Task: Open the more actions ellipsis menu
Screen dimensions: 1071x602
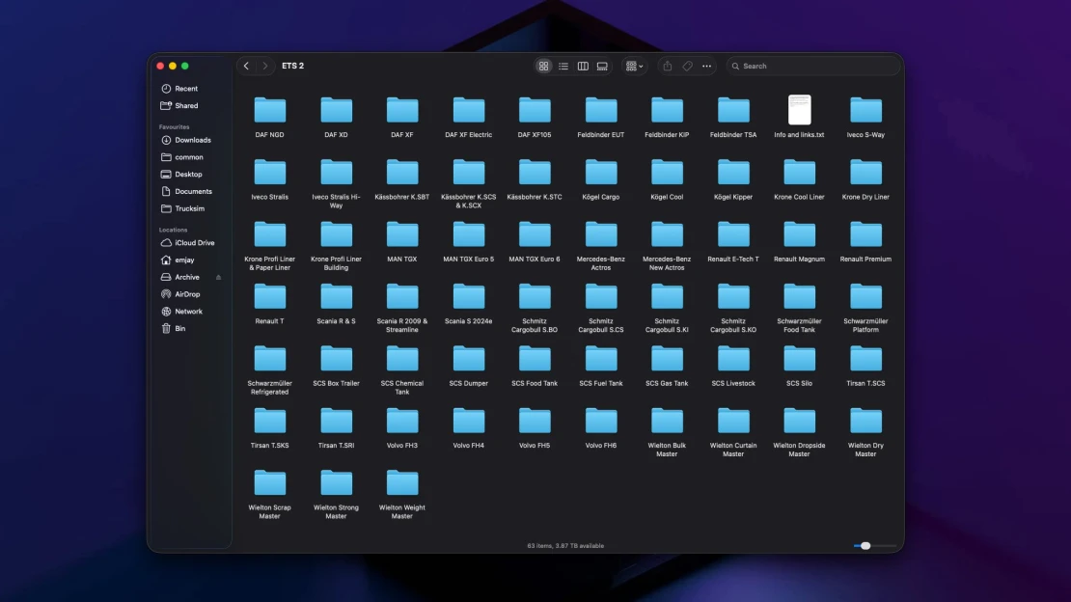Action: coord(707,67)
